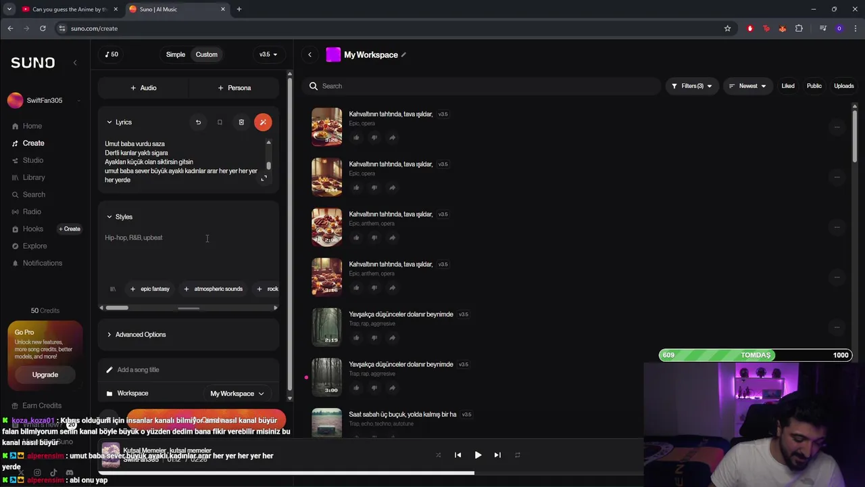Open My Workspace selector dropdown
The width and height of the screenshot is (865, 487).
237,394
